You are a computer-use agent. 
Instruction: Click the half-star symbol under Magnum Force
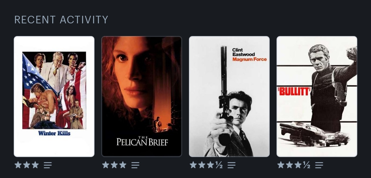coord(219,165)
